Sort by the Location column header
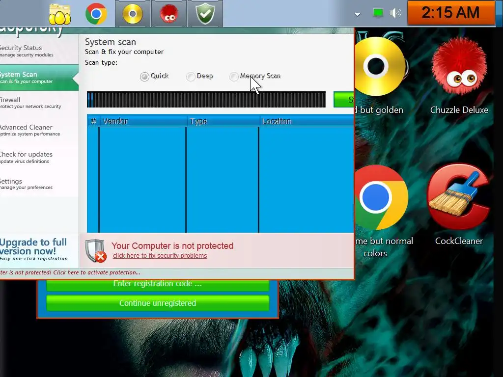 (x=307, y=121)
